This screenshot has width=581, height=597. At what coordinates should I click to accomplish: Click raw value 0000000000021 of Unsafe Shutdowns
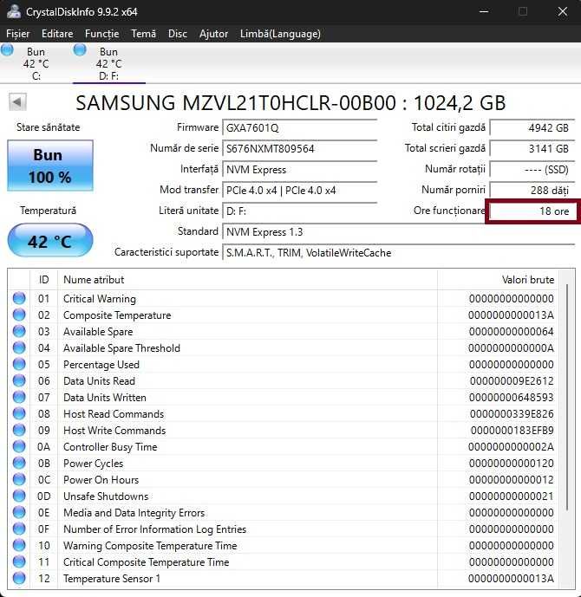(x=512, y=496)
